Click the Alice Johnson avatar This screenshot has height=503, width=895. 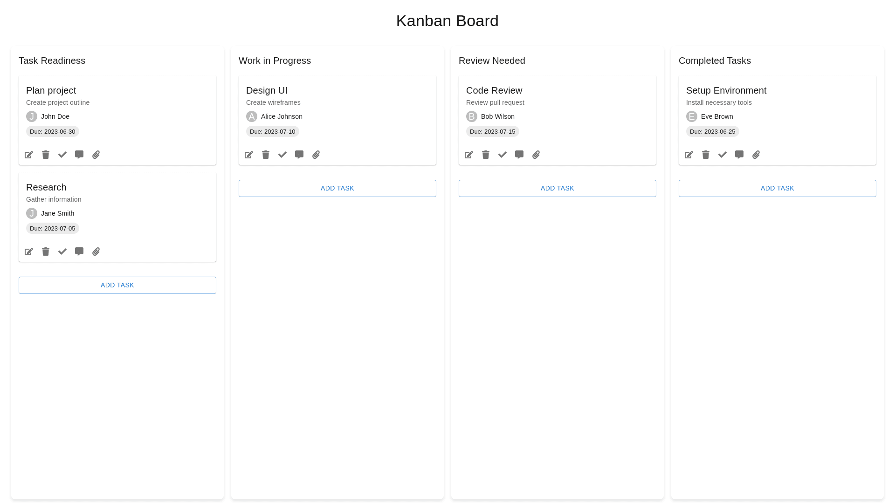coord(252,116)
